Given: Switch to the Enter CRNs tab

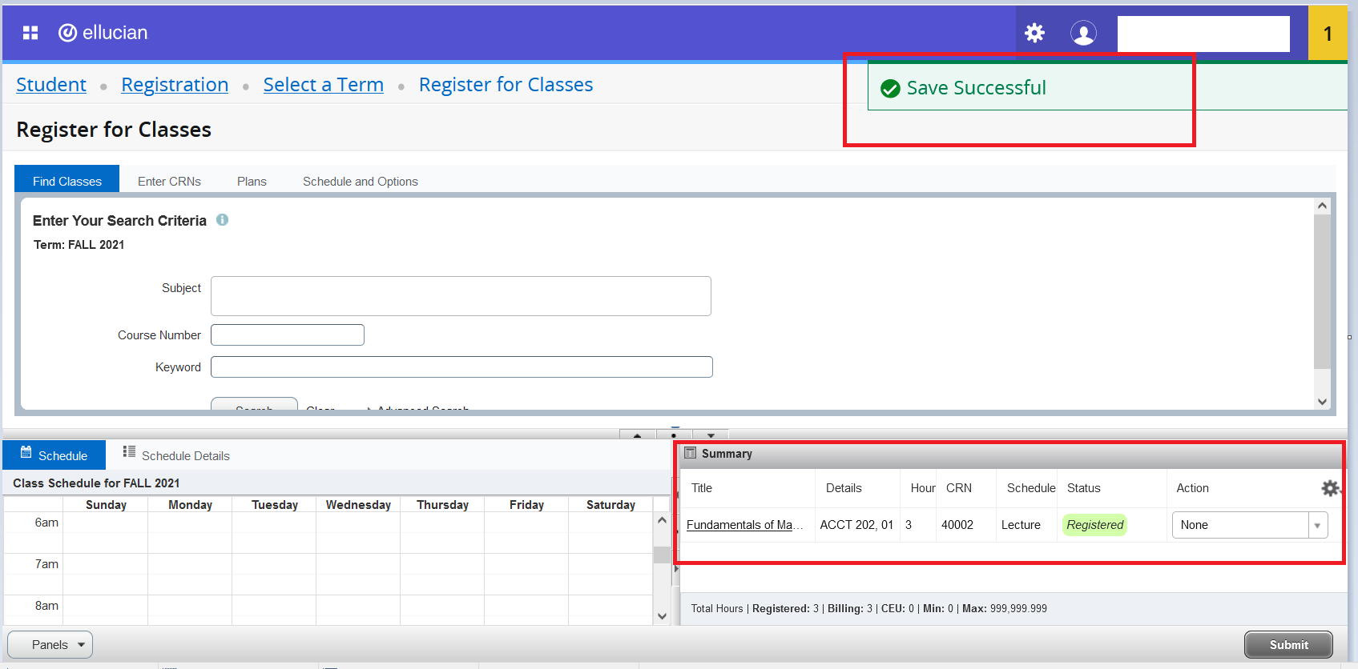Looking at the screenshot, I should click(x=169, y=182).
